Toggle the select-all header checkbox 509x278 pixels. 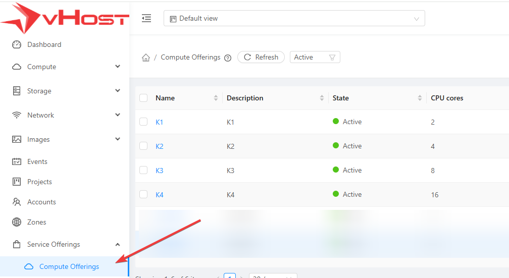(143, 98)
